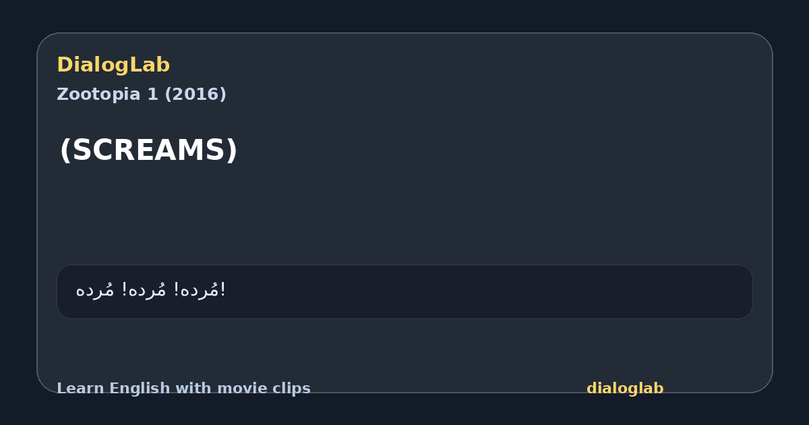The image size is (809, 425).
Task: Click the word Learn in the footer
Action: click(x=80, y=389)
